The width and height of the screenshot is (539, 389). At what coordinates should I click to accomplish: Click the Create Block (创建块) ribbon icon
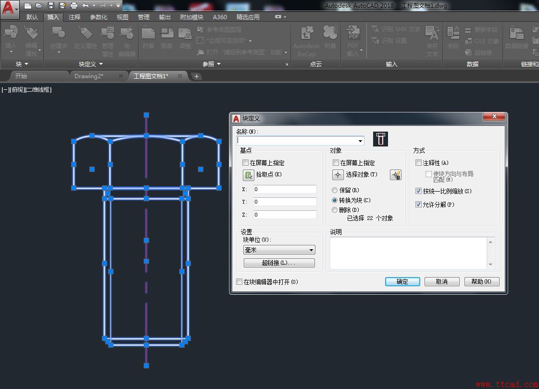point(59,33)
